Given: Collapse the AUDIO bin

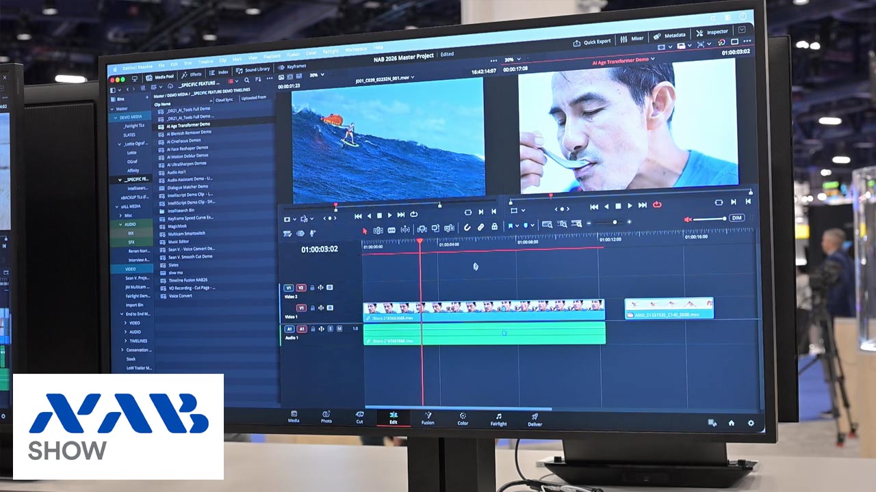Looking at the screenshot, I should click(121, 224).
